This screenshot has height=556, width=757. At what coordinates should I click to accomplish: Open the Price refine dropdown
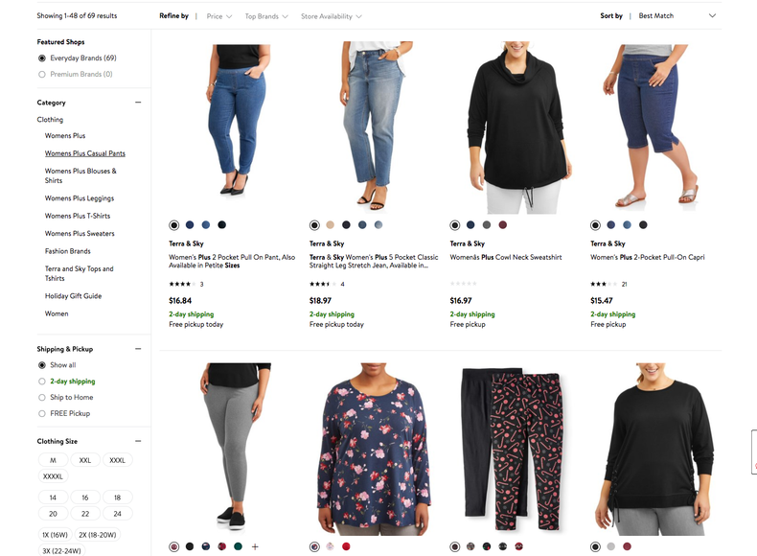(219, 16)
